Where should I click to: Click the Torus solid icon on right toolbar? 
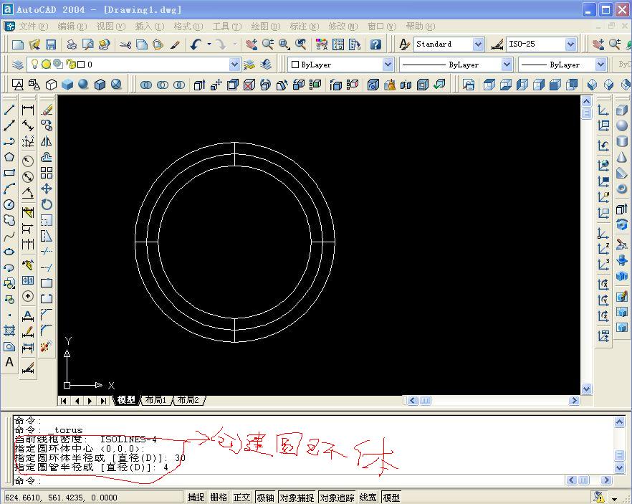622,189
